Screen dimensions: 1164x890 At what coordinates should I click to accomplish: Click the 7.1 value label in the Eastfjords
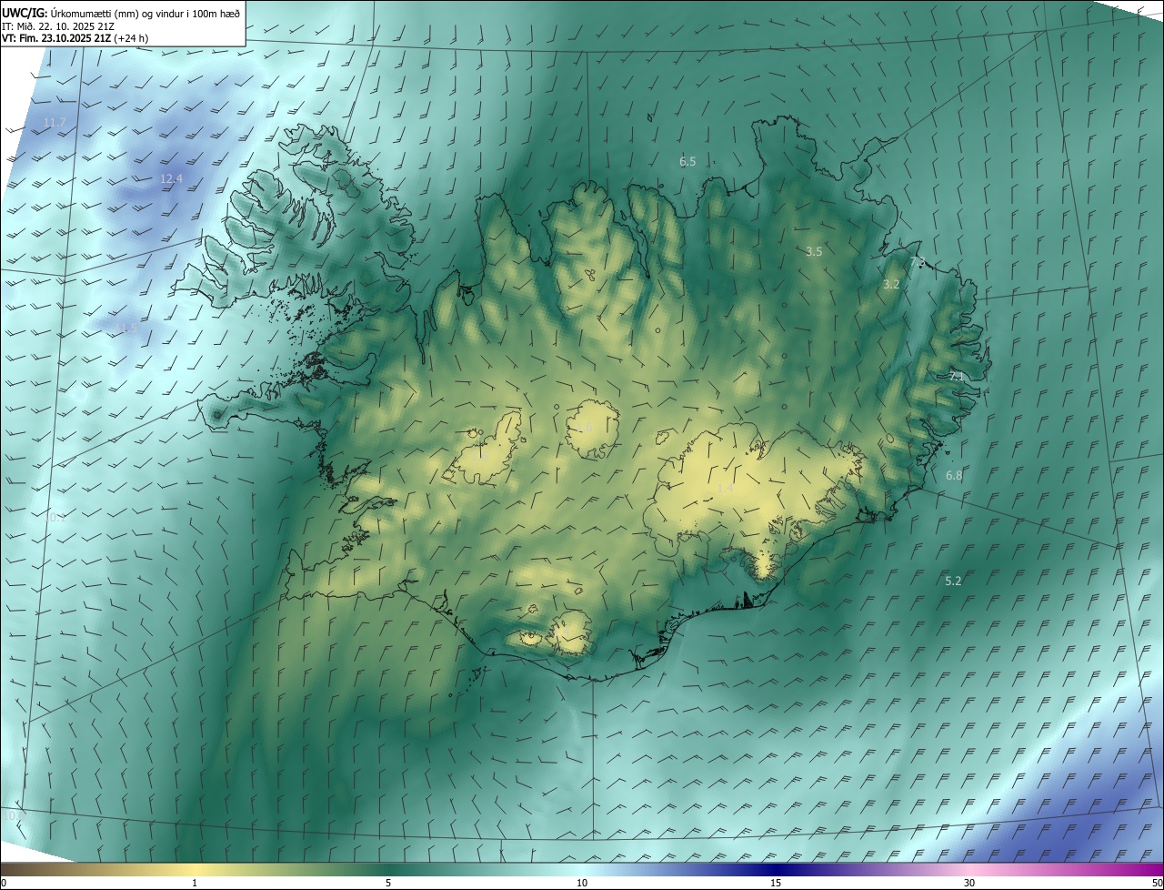click(x=956, y=376)
